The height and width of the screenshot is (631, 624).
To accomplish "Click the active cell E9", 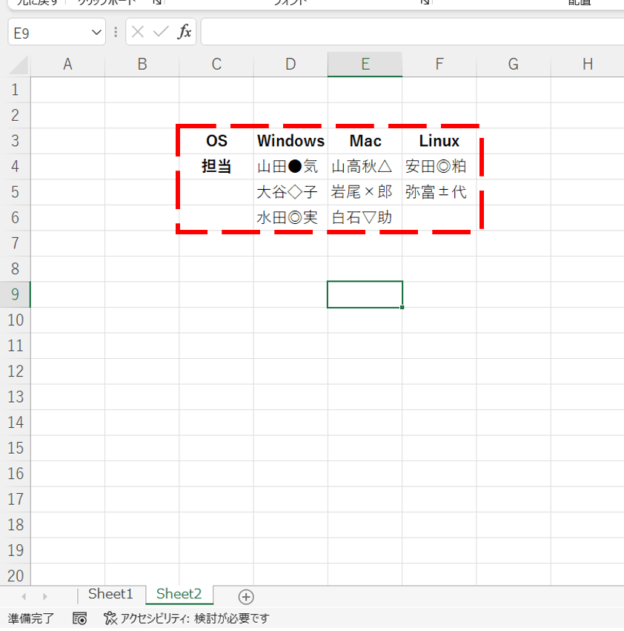I will coord(365,294).
